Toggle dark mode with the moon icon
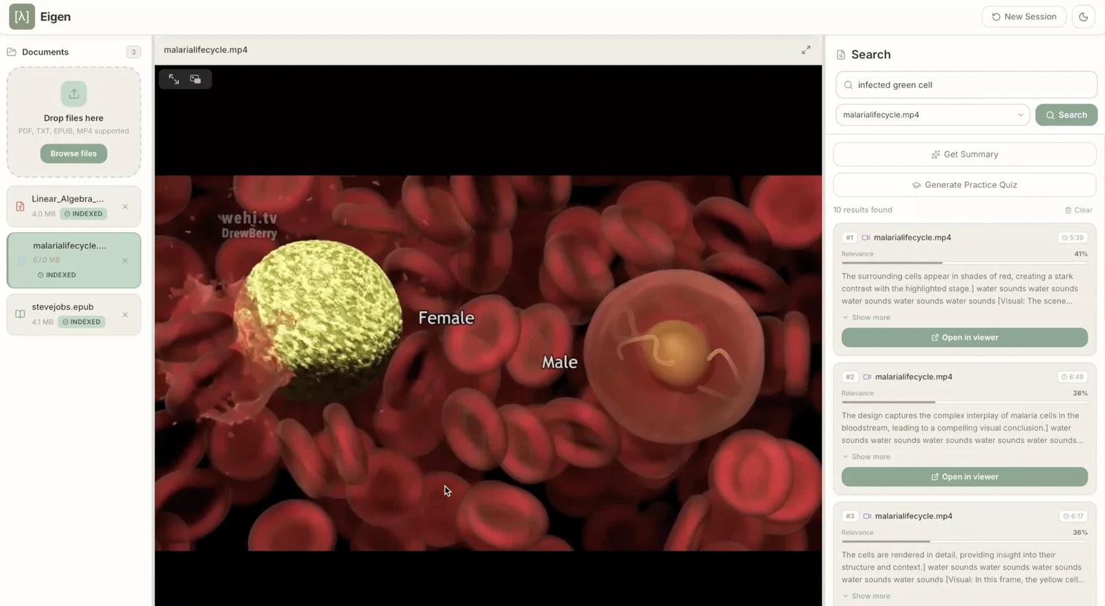The height and width of the screenshot is (606, 1105). (1083, 17)
